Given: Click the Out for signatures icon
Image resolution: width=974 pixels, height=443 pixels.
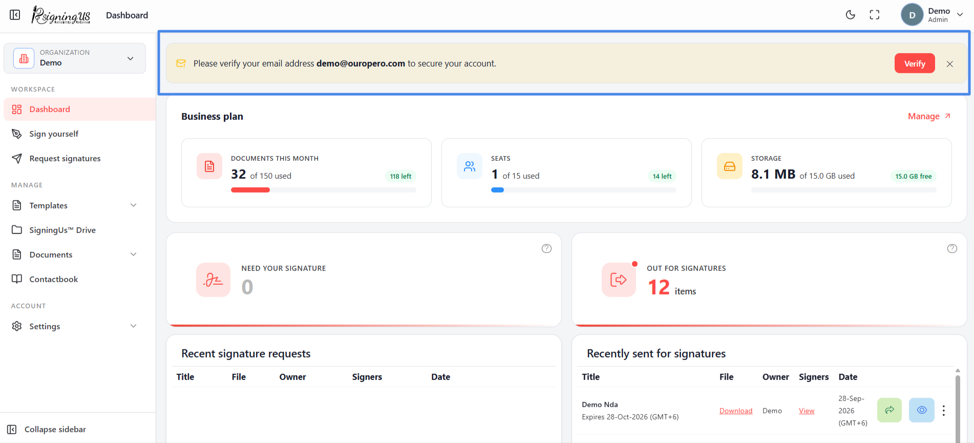Looking at the screenshot, I should 619,280.
